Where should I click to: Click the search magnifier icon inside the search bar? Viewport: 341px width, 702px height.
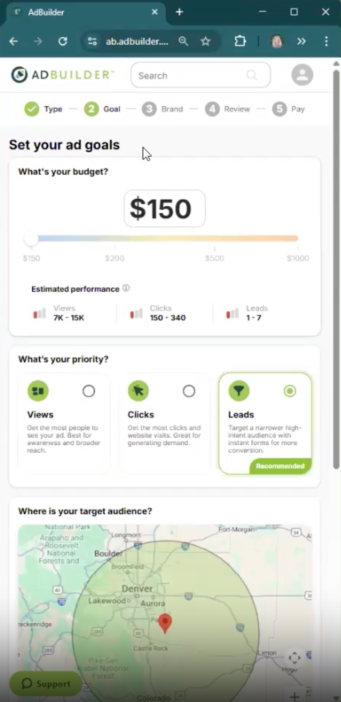tap(252, 75)
